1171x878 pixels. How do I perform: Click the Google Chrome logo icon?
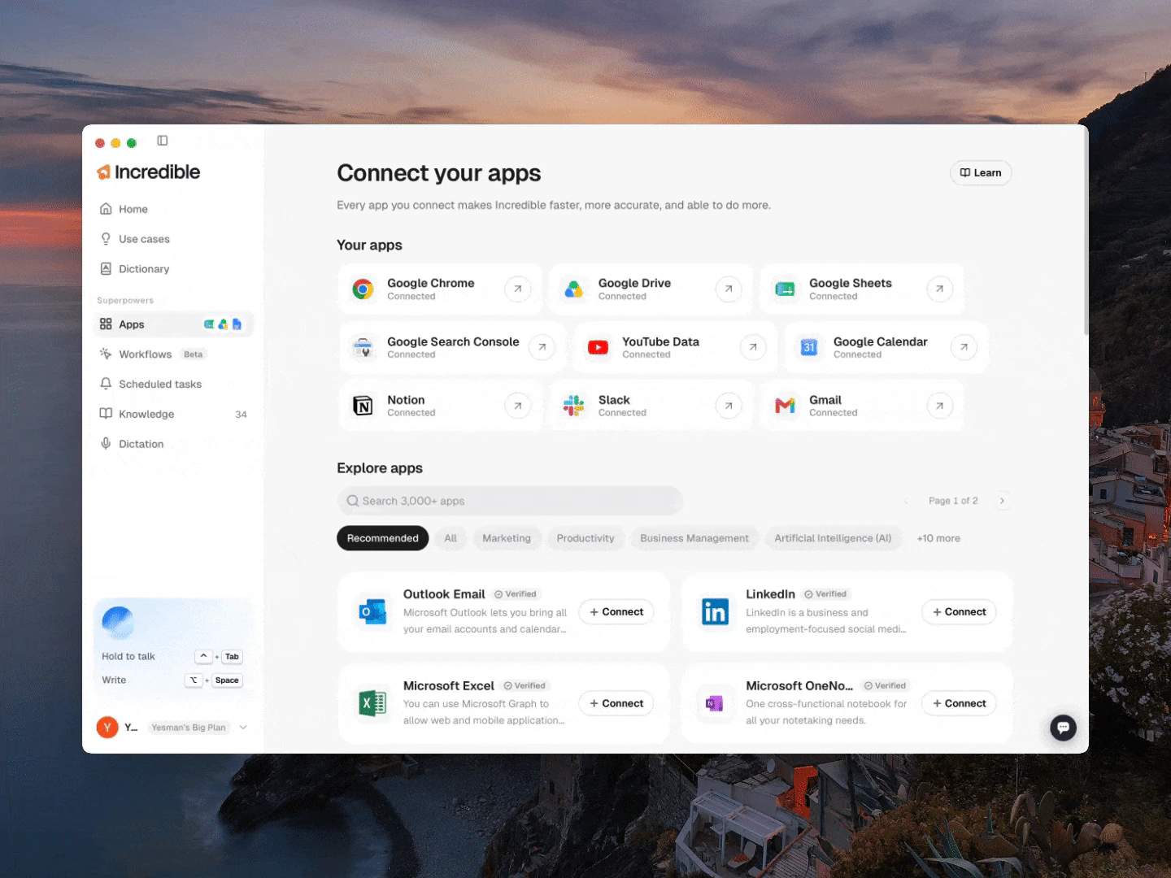pos(363,289)
